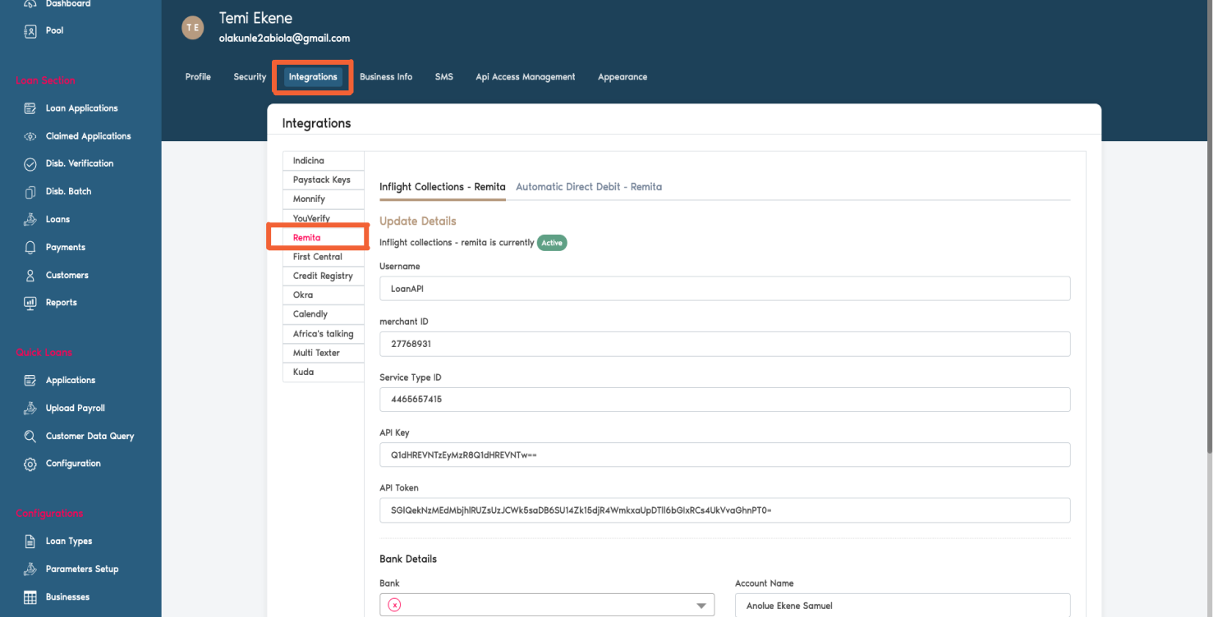Open Reports via its chart icon
This screenshot has width=1213, height=617.
coord(30,302)
